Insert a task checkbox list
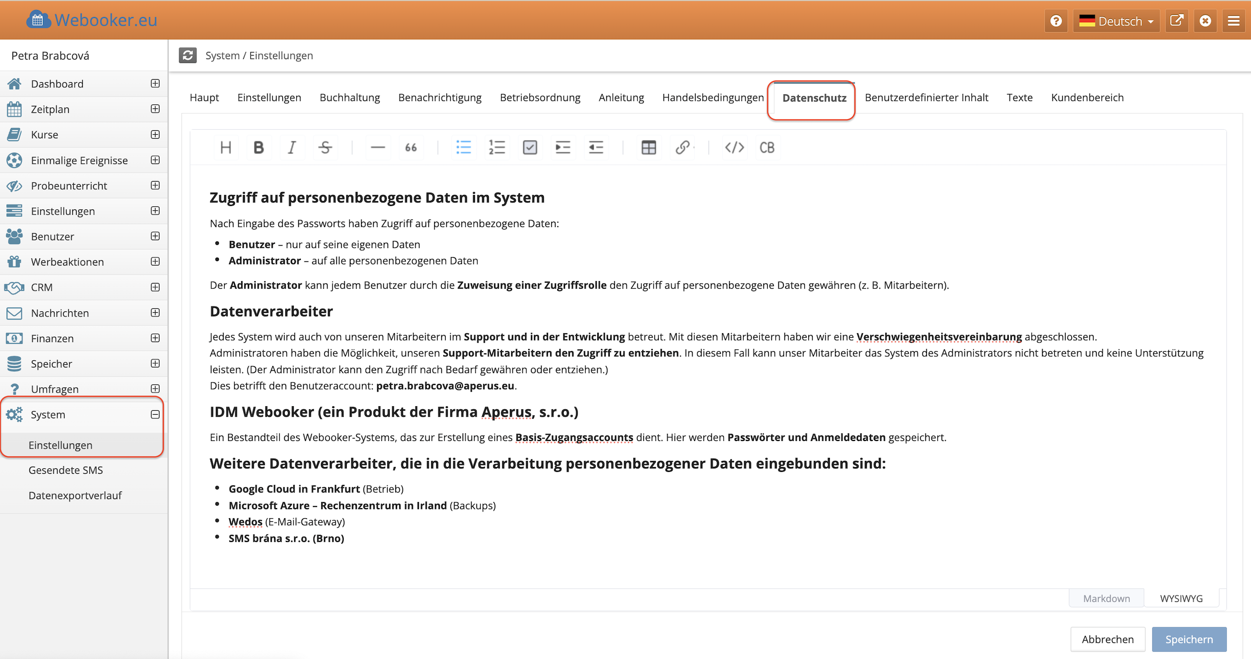The image size is (1251, 659). pos(530,147)
